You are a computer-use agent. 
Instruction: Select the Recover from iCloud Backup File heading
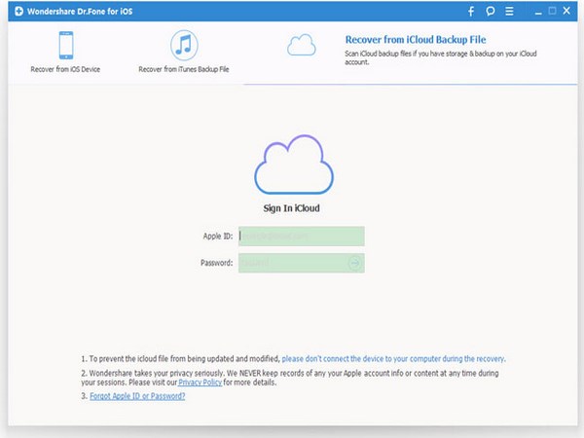[x=416, y=40]
